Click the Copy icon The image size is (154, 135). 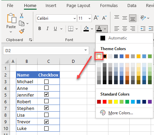pos(22,23)
